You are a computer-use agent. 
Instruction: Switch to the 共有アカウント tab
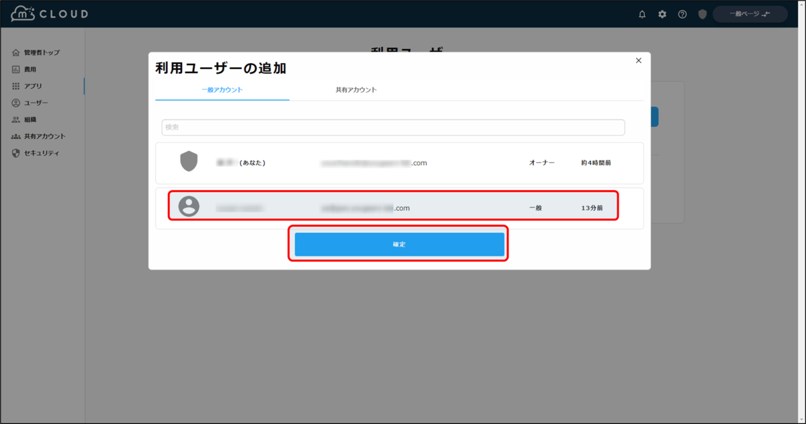point(355,89)
